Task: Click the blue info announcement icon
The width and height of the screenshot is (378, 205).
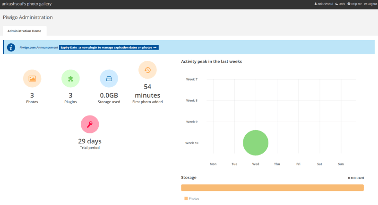Action: tap(11, 48)
